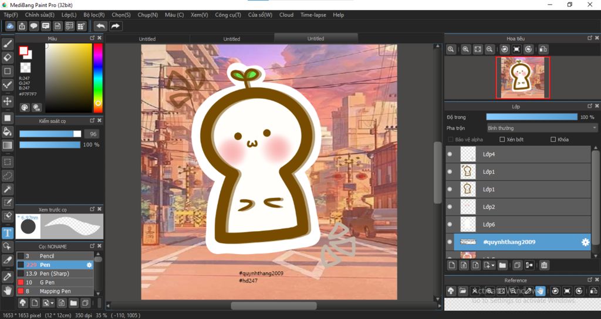The image size is (601, 319).
Task: Open the #quynhthang2009 layer settings gear
Action: [585, 242]
